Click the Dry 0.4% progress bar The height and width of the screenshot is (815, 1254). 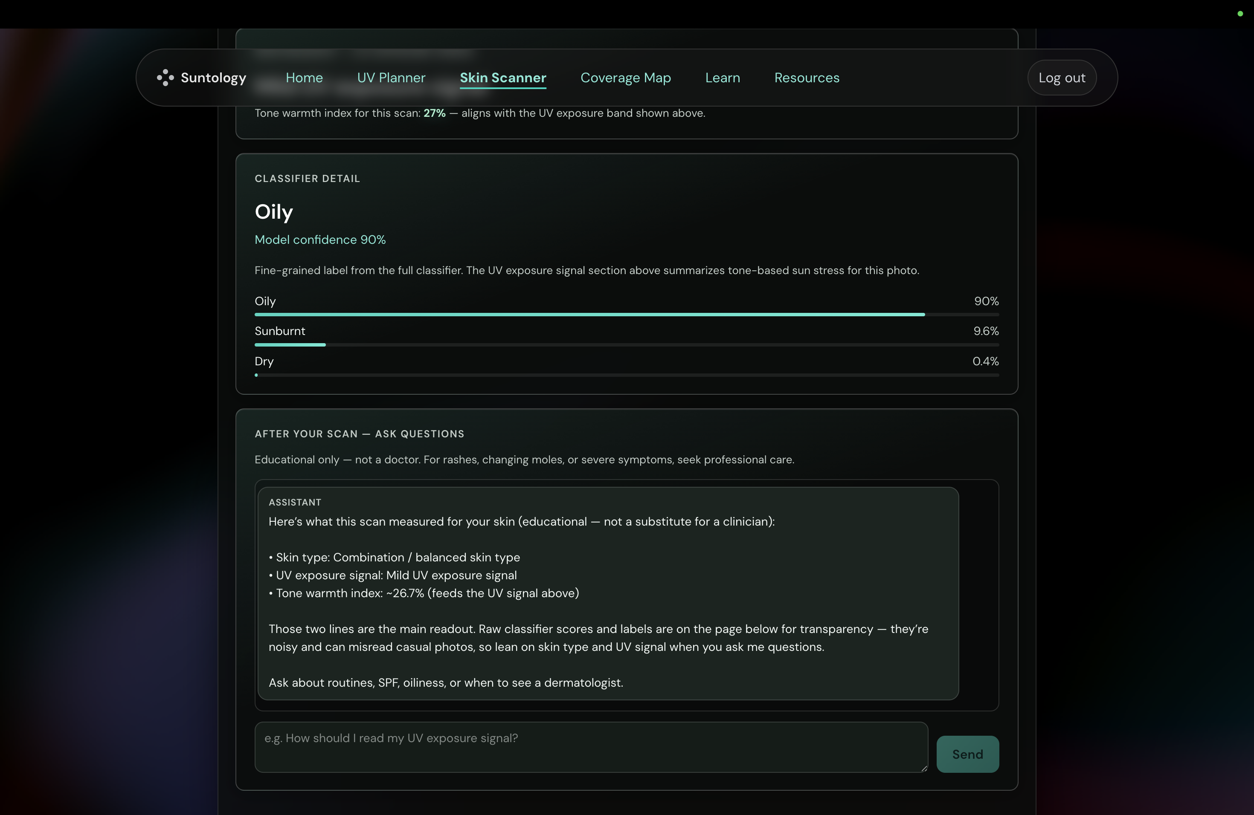tap(626, 375)
